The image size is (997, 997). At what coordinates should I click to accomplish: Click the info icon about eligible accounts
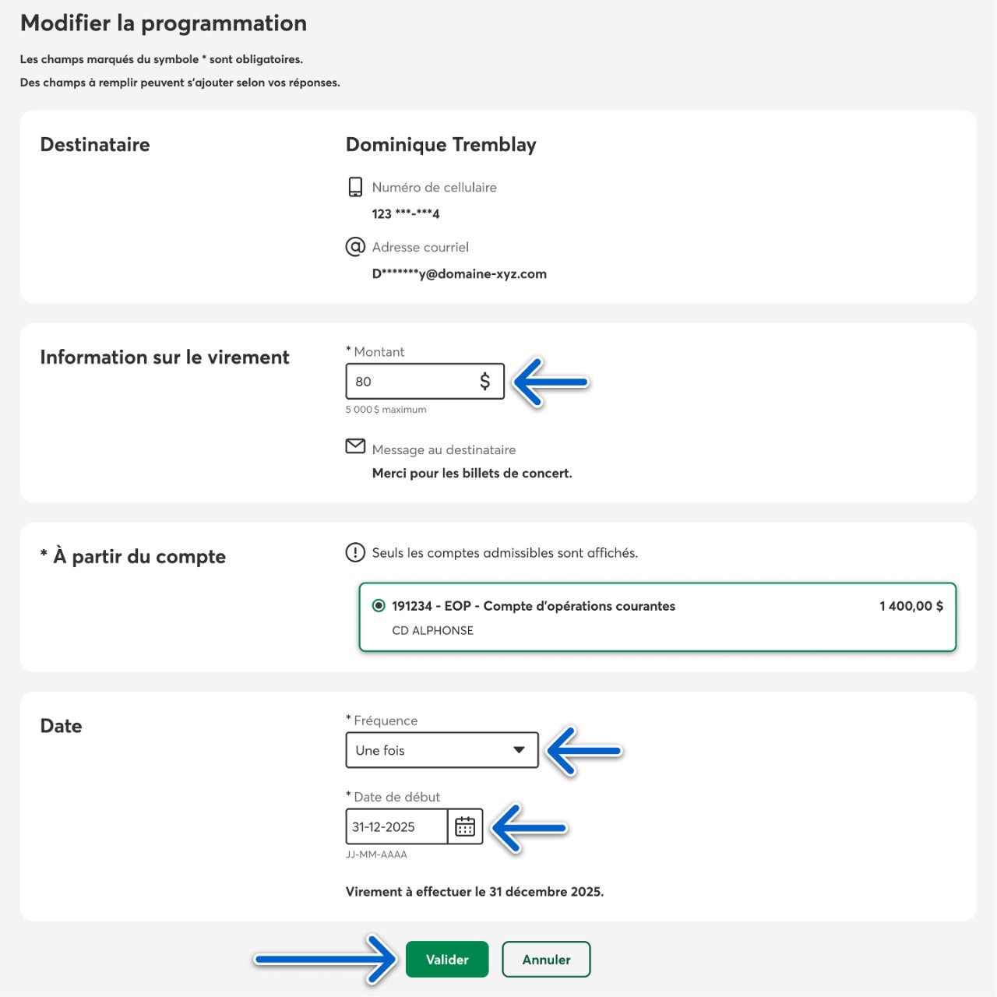pyautogui.click(x=355, y=552)
